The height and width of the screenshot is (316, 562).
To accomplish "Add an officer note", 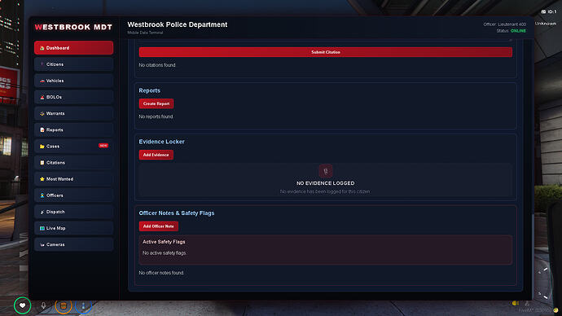I will pyautogui.click(x=159, y=226).
